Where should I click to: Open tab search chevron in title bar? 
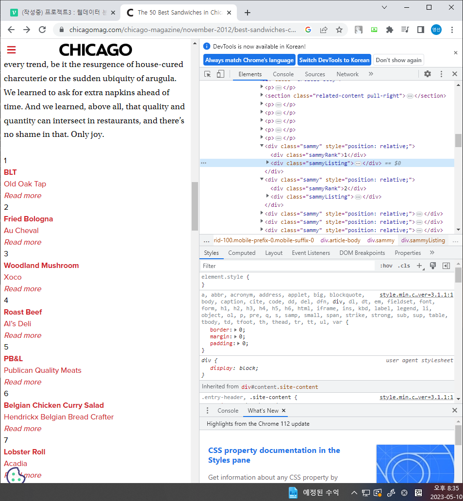tap(384, 7)
